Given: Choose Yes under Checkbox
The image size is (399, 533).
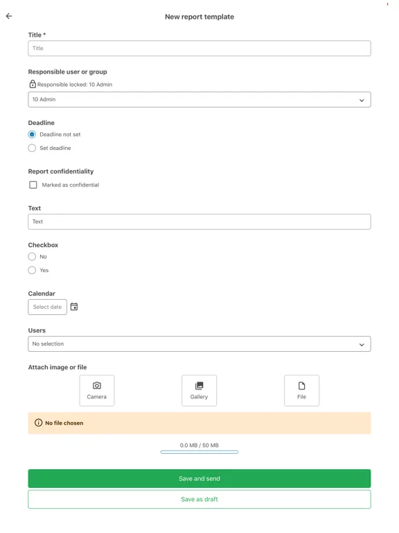Looking at the screenshot, I should tap(32, 270).
